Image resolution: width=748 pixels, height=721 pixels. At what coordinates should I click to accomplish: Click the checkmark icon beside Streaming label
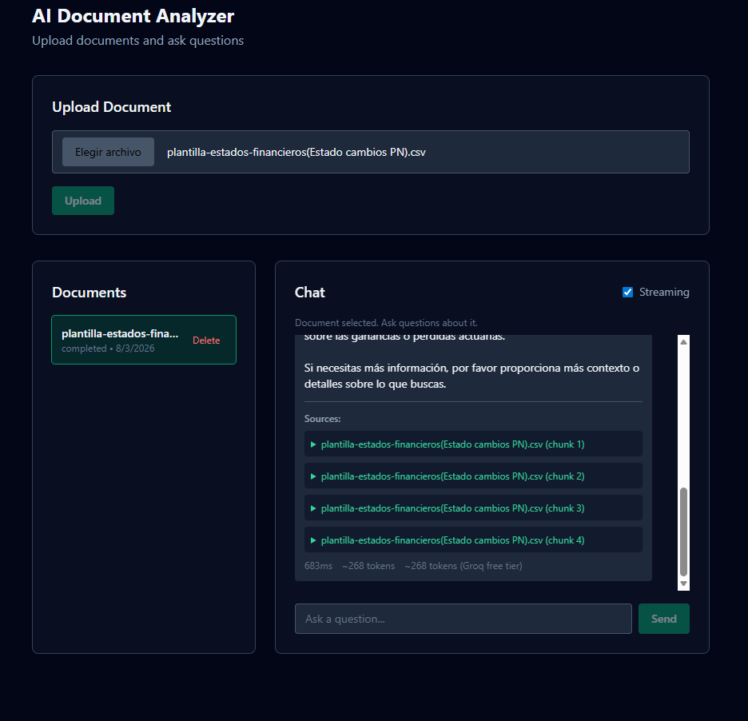pyautogui.click(x=628, y=292)
